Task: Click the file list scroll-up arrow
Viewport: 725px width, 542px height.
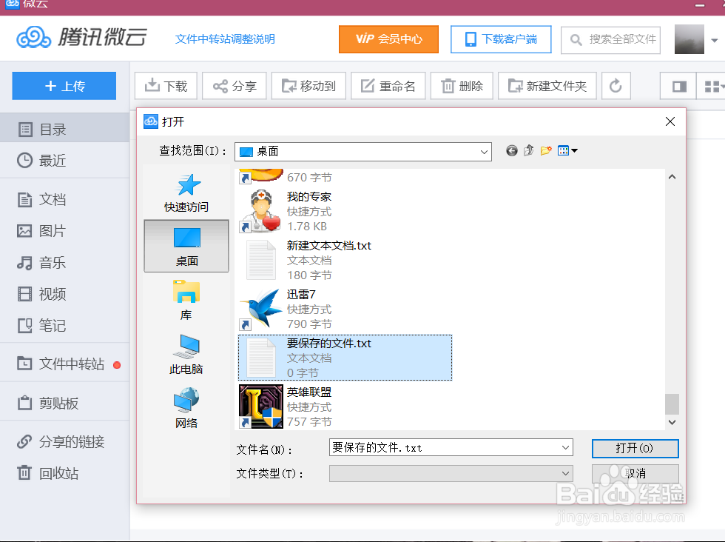Action: (672, 177)
